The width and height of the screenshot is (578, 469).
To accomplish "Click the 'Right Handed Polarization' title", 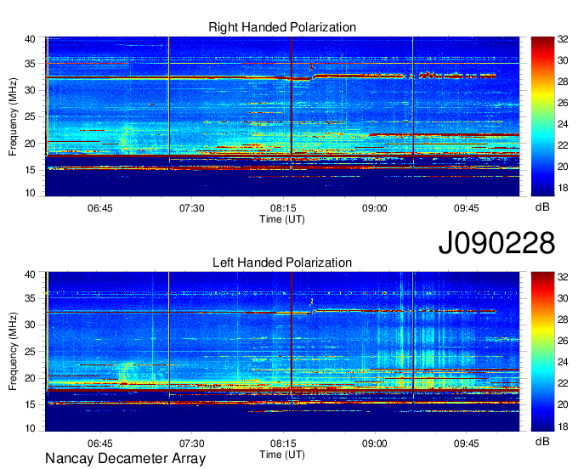I will (282, 27).
